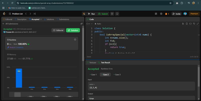
Task: Open the C++ language dropdown
Action: [x=89, y=24]
